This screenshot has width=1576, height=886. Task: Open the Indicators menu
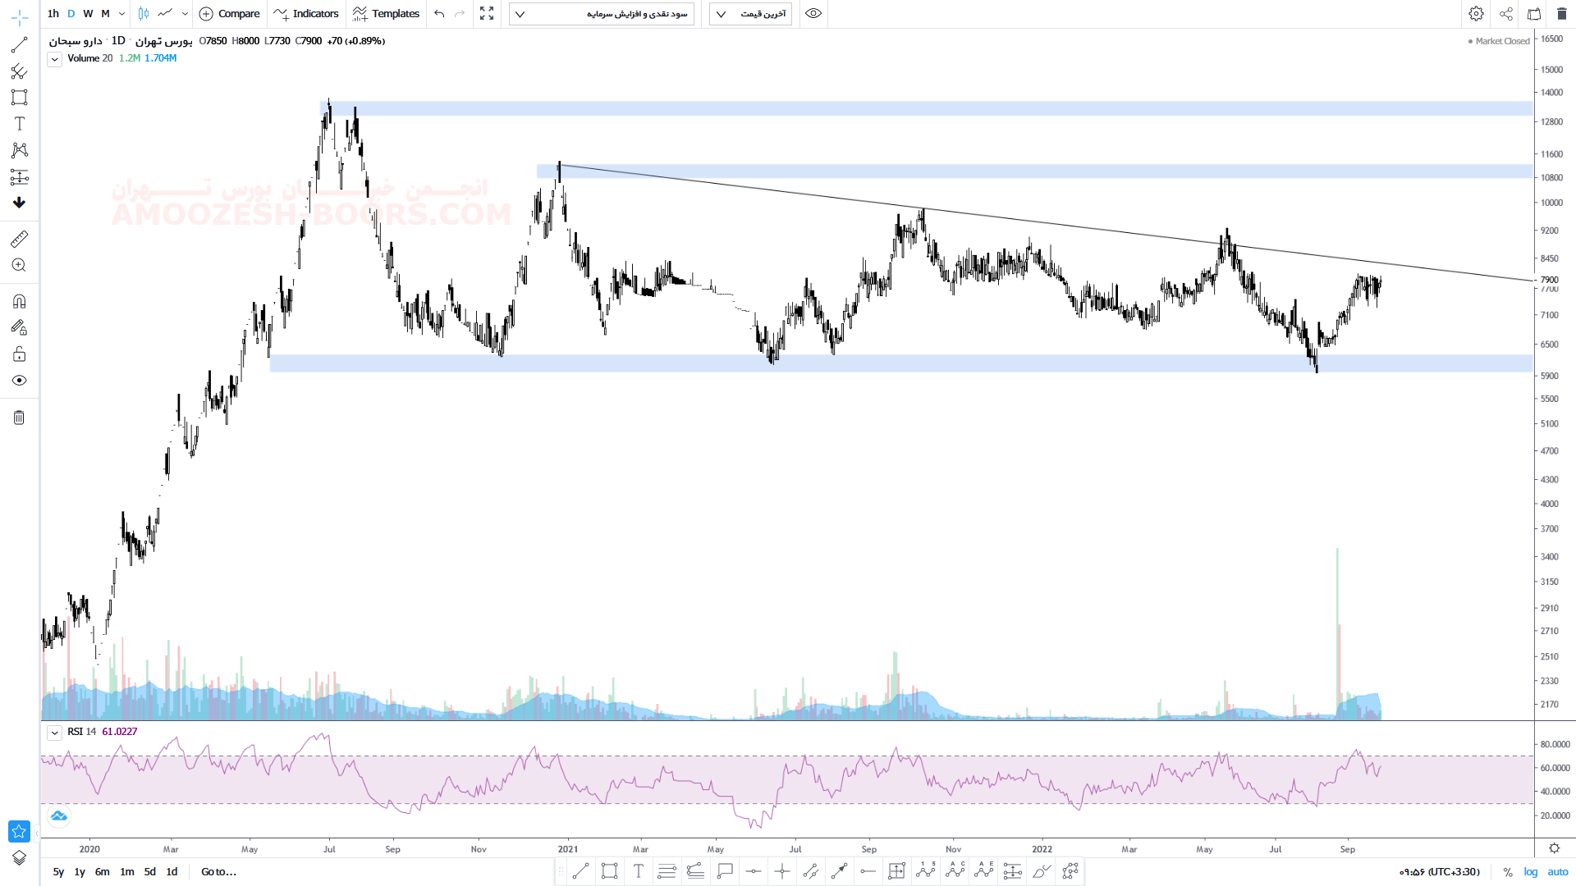coord(306,14)
